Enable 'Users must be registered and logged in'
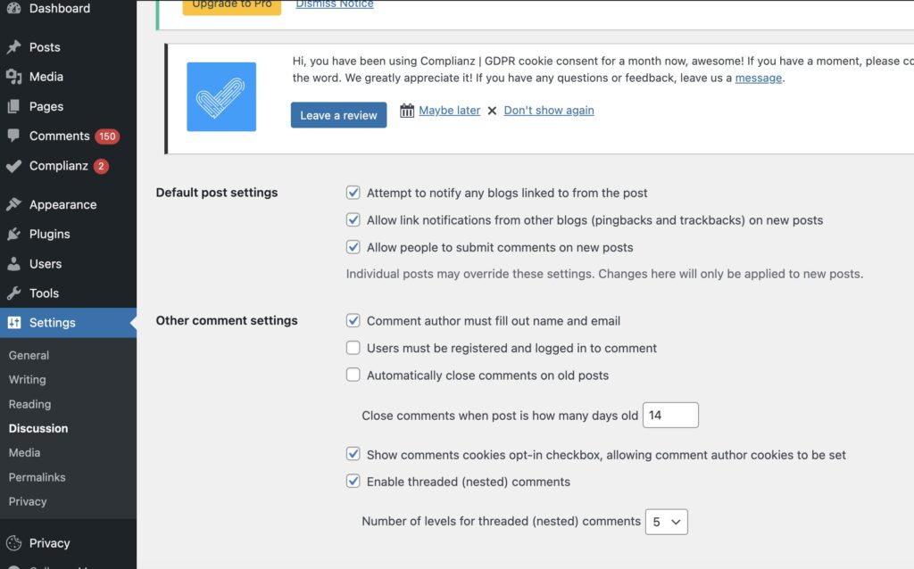The height and width of the screenshot is (569, 914). point(353,348)
